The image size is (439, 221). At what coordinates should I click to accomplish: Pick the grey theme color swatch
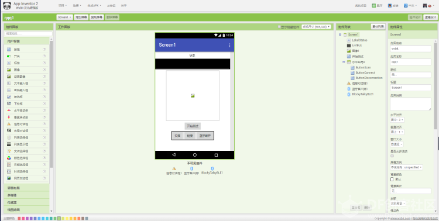coord(87,218)
